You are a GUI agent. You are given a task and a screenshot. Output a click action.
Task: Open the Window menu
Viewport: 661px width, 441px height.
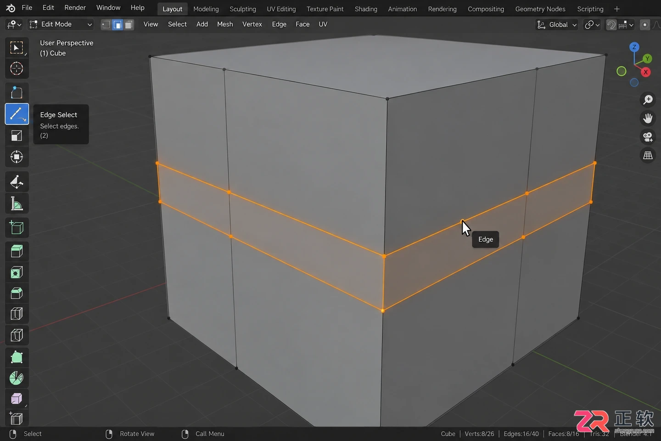[x=108, y=8]
